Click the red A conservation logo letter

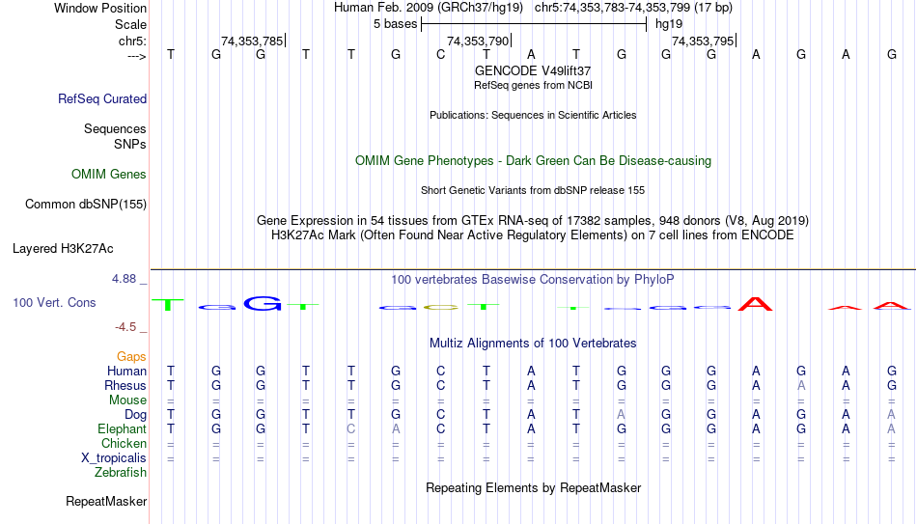coord(755,304)
